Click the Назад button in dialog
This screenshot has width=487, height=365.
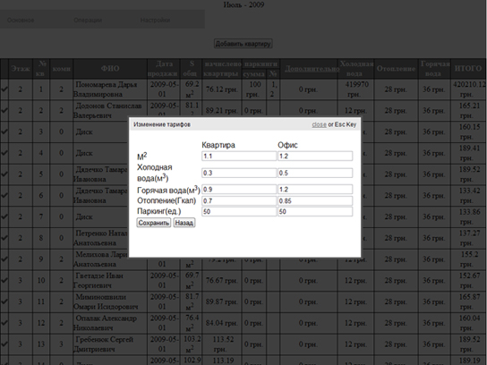coord(184,223)
